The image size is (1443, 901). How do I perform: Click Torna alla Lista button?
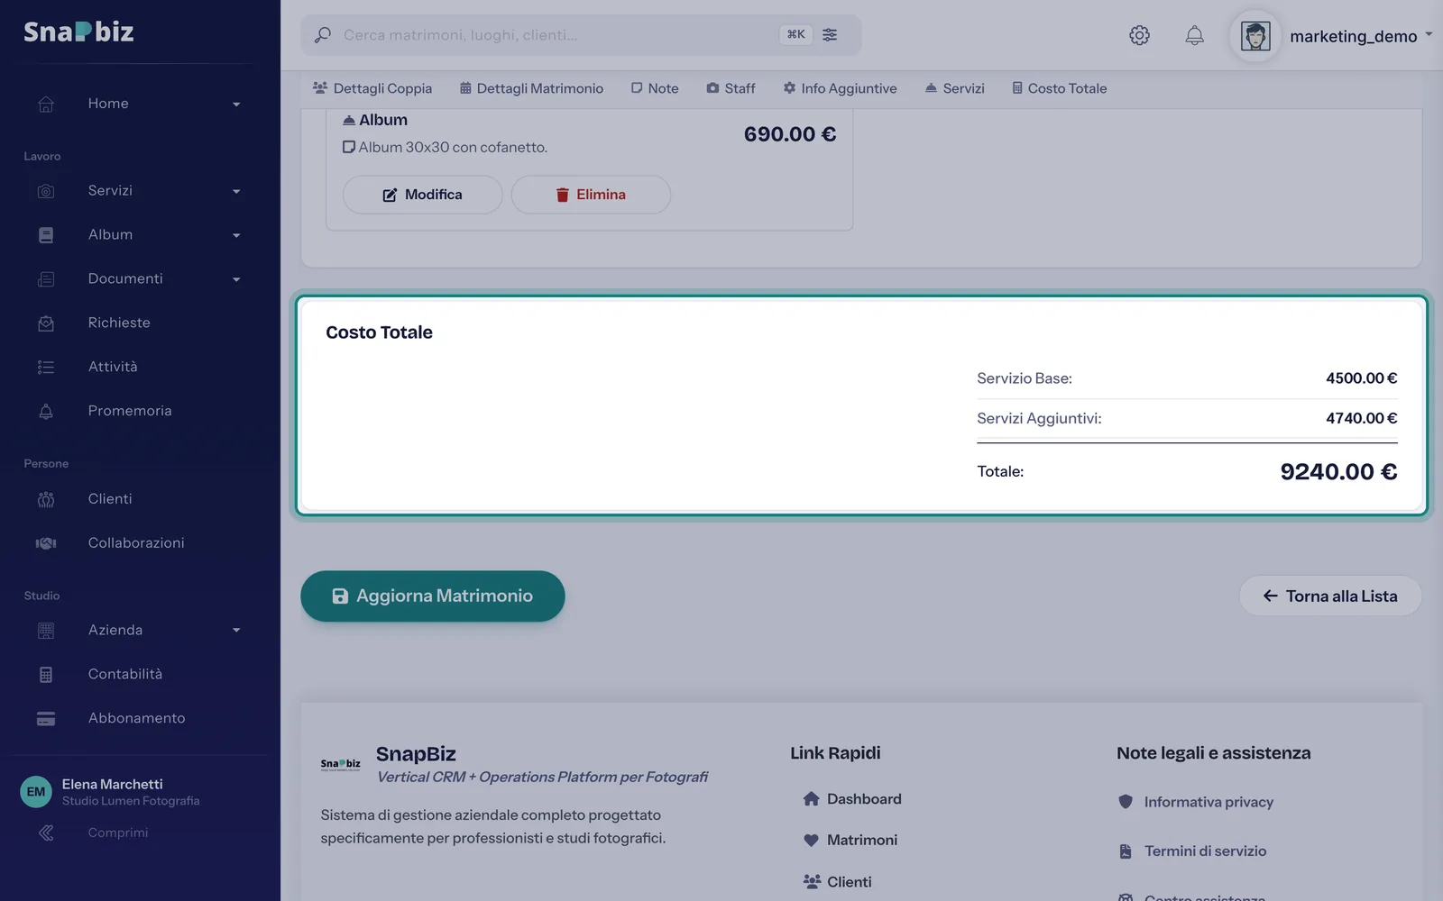click(1330, 596)
